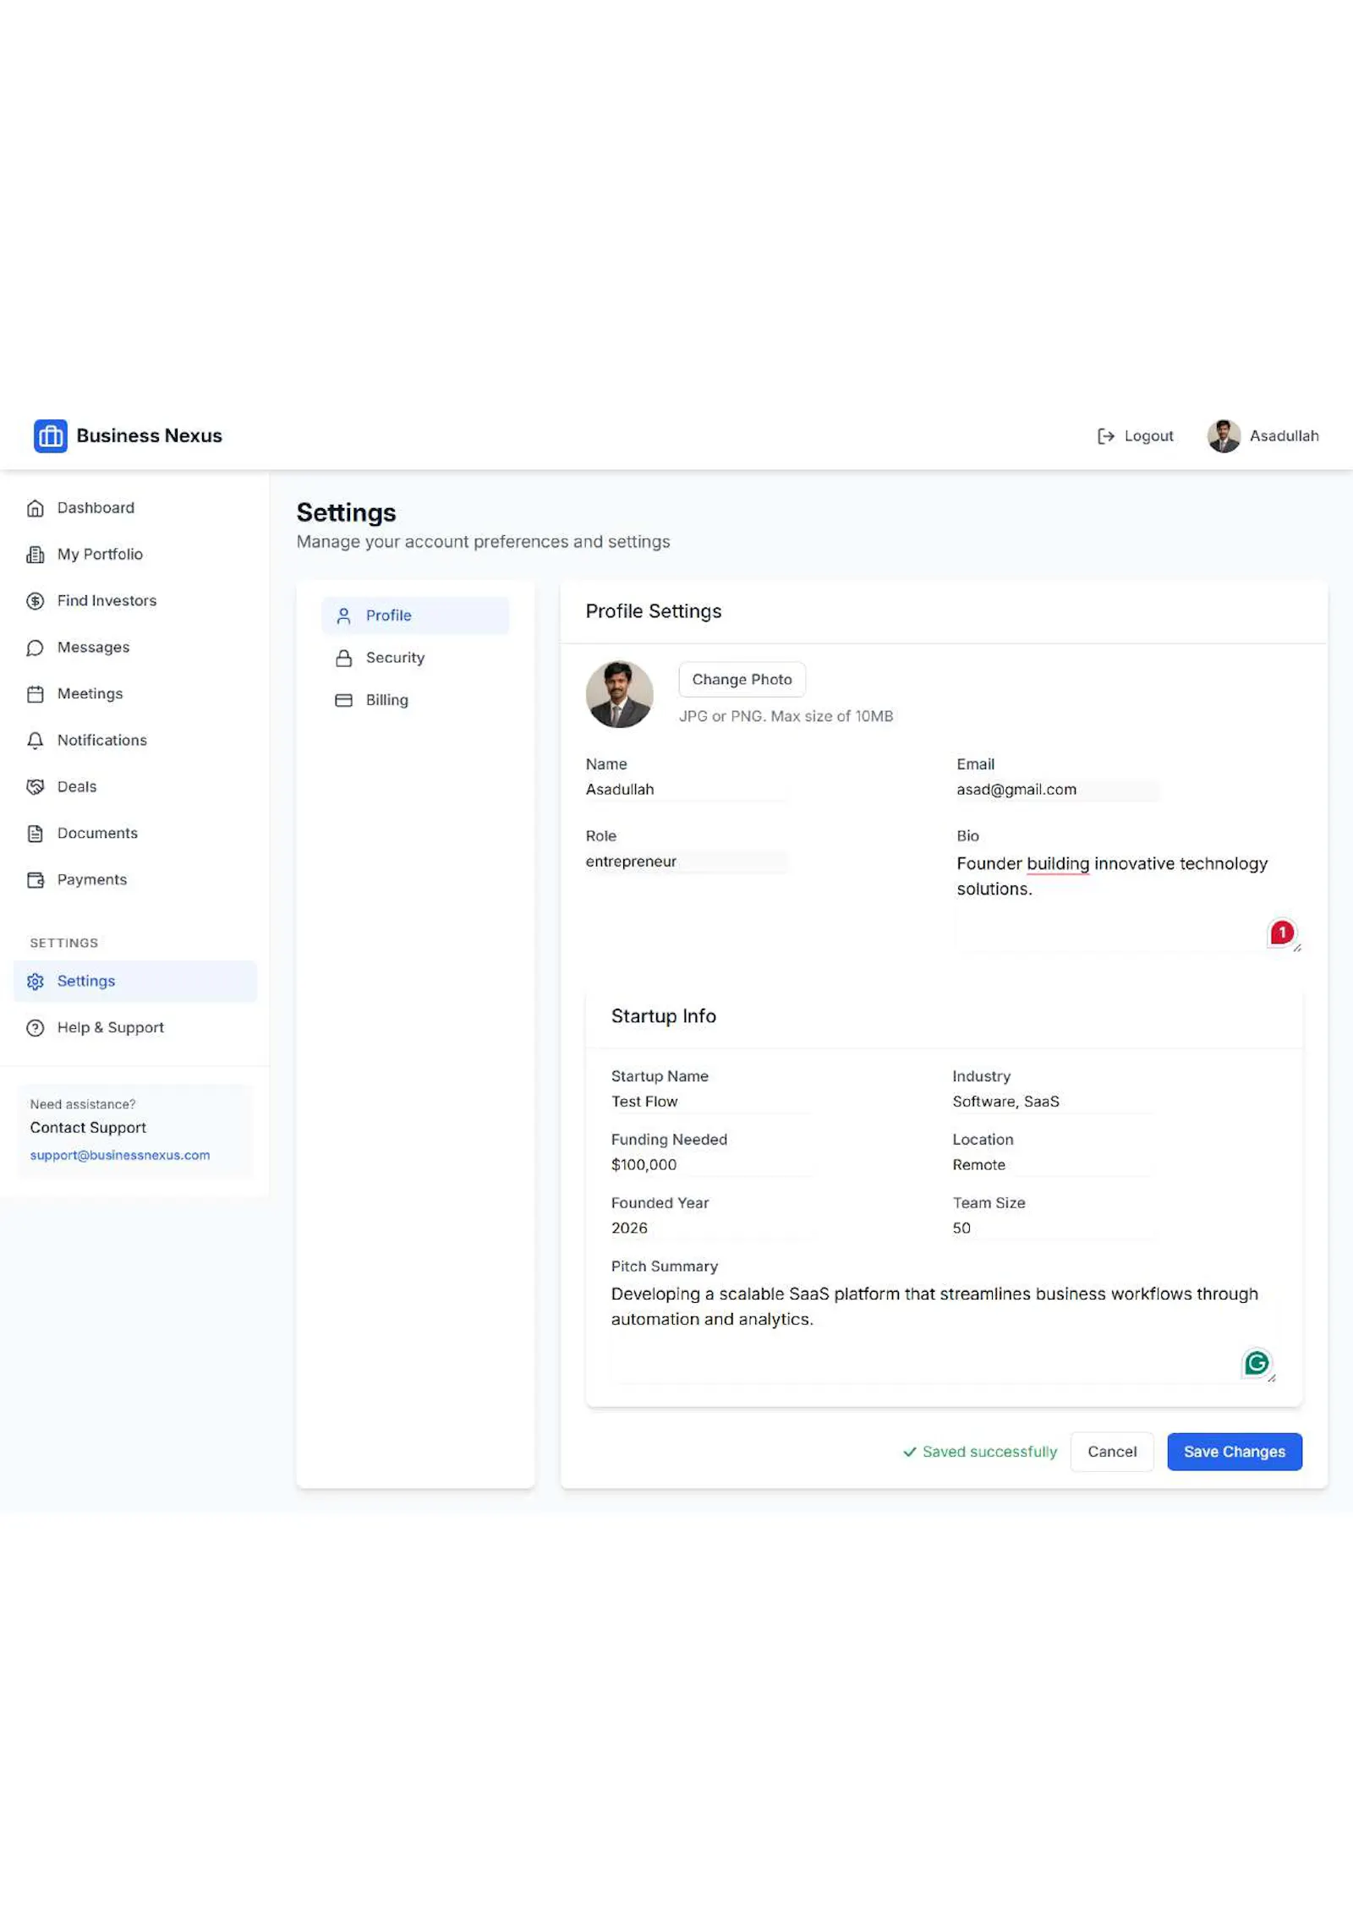This screenshot has width=1353, height=1915.
Task: Click the Help & Support question mark icon
Action: [36, 1028]
